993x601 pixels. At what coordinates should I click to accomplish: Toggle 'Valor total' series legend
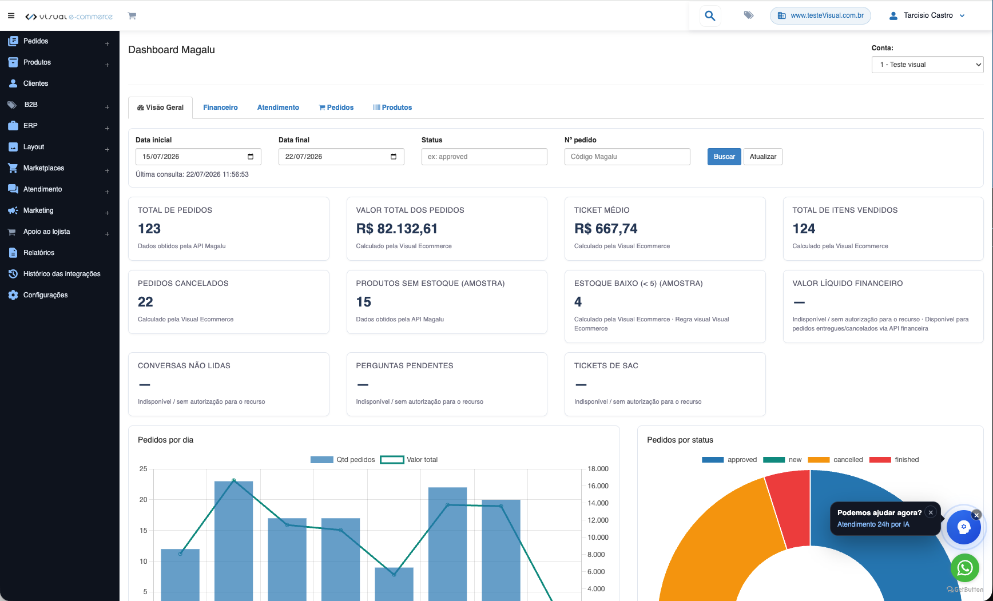click(409, 460)
